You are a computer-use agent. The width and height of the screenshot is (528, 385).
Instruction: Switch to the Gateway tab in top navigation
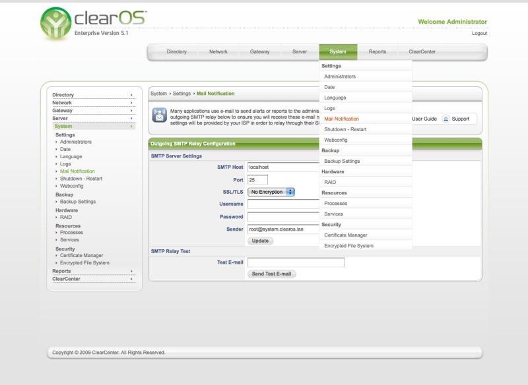click(x=259, y=50)
